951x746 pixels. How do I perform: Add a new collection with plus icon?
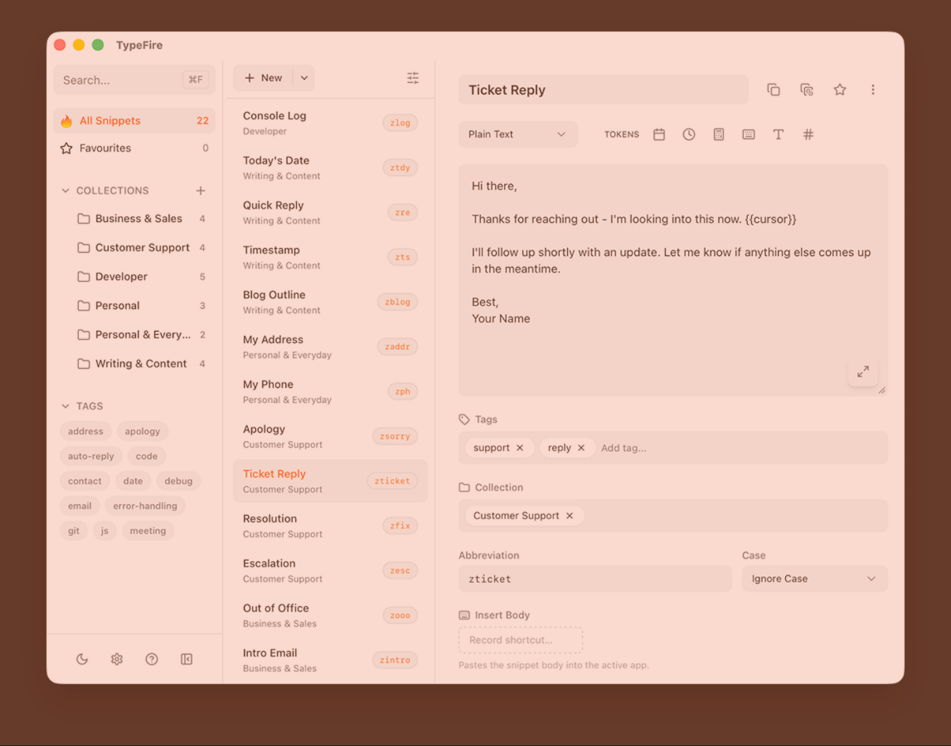(200, 191)
